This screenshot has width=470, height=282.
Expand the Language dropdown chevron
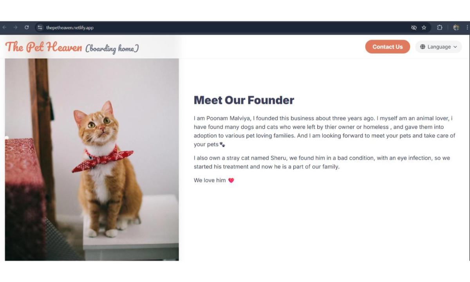(x=455, y=47)
